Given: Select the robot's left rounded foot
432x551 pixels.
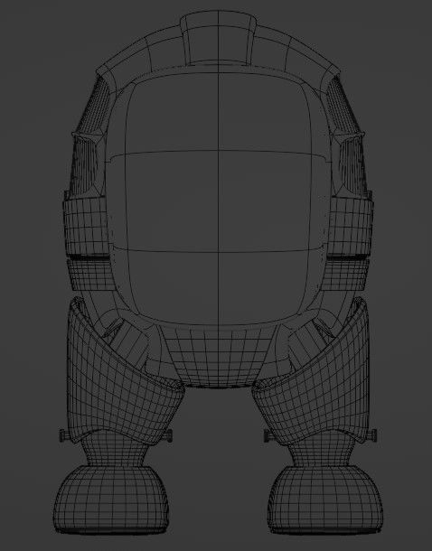Looking at the screenshot, I should (111, 499).
